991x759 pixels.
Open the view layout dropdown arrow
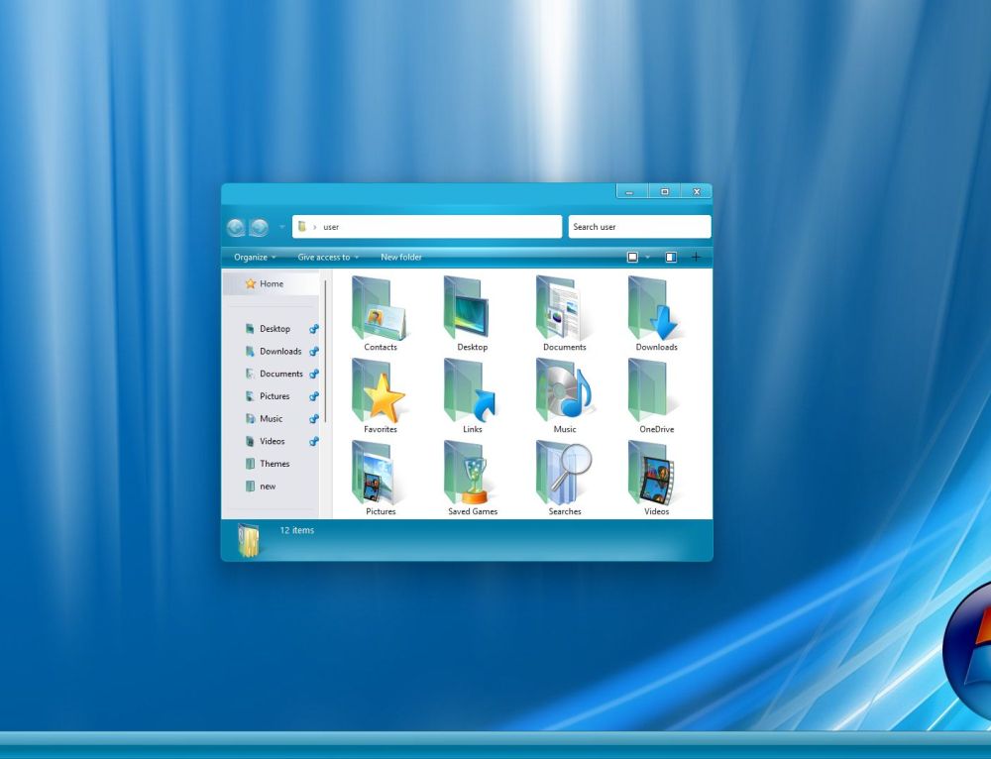click(x=650, y=257)
